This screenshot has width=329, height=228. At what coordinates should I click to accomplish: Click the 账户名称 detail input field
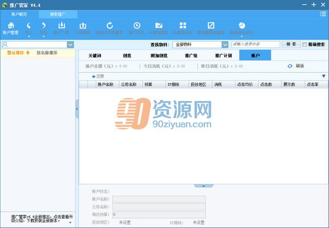(159, 199)
